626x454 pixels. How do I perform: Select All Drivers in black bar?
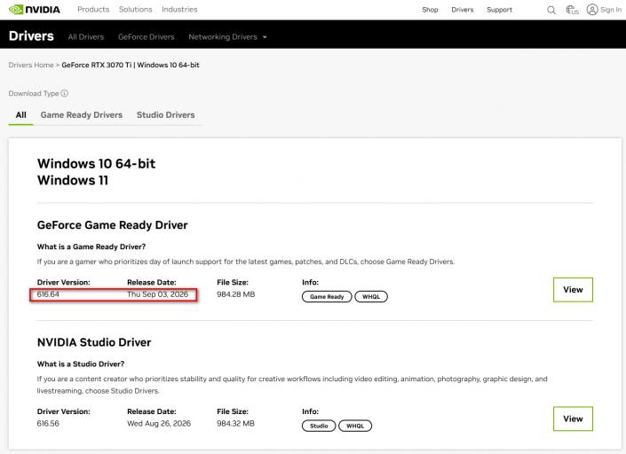86,36
